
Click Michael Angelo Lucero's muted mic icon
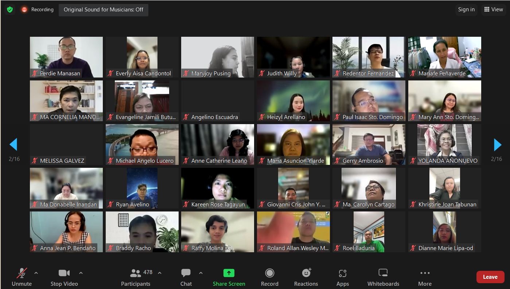point(110,161)
